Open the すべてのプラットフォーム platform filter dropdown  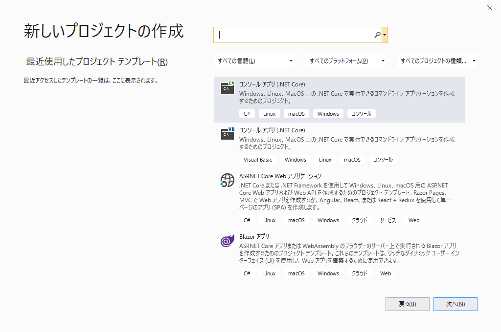tap(346, 61)
